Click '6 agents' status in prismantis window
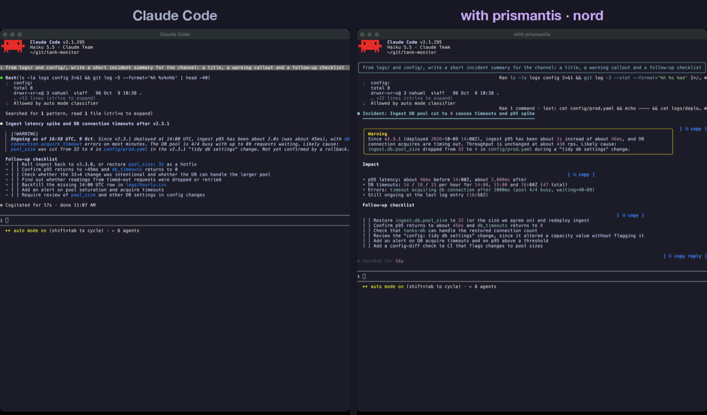Viewport: 707px width, 415px height. [484, 286]
